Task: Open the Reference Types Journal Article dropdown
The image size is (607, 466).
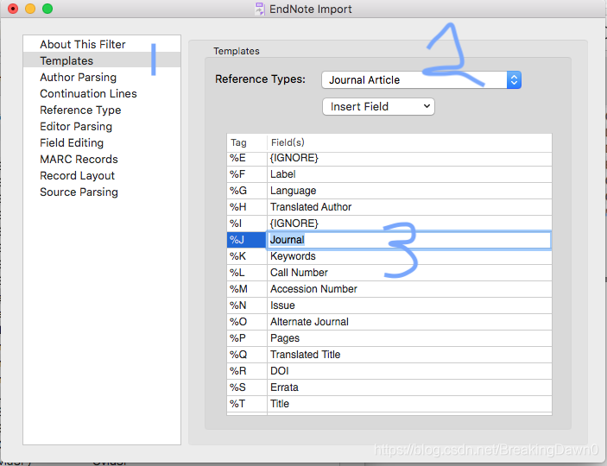Action: tap(421, 79)
